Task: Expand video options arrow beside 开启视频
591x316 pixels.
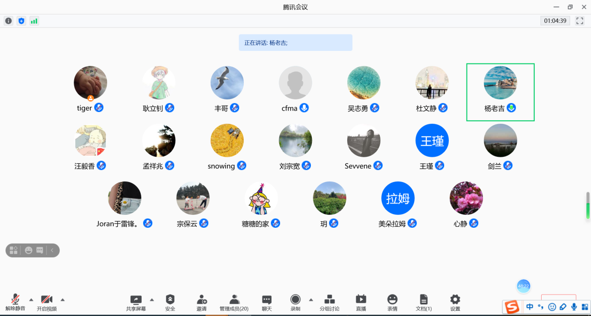Action: (62, 300)
